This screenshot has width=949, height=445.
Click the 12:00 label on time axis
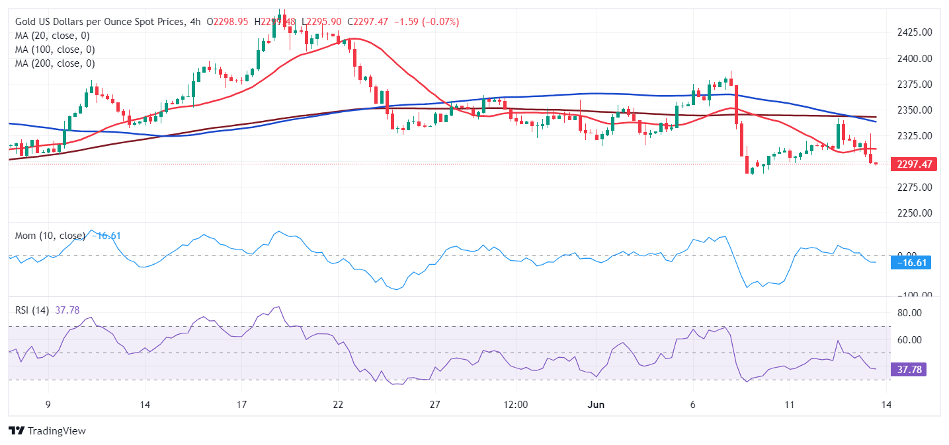(515, 405)
